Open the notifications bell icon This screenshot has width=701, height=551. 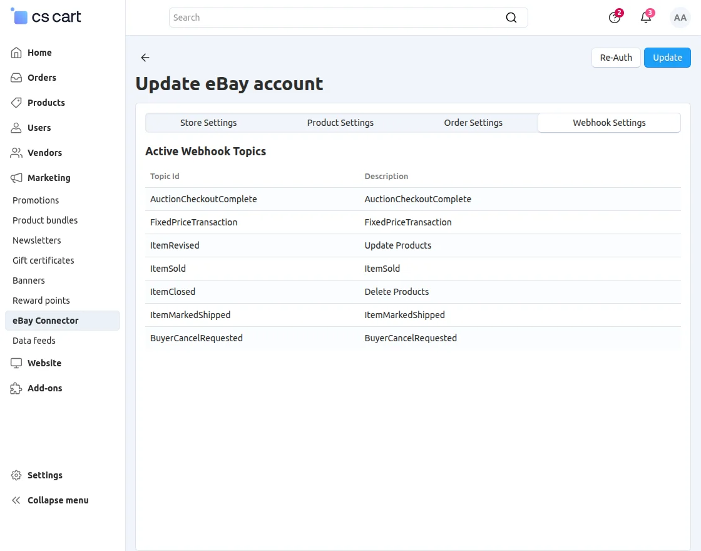click(647, 17)
